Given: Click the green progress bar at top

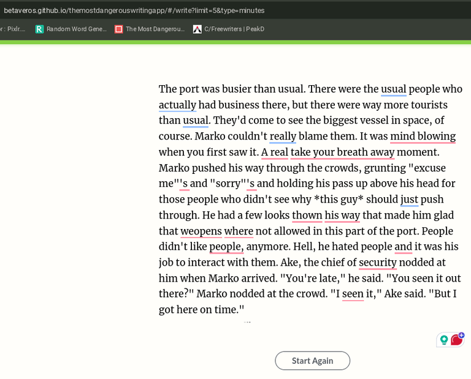Looking at the screenshot, I should click(x=235, y=42).
